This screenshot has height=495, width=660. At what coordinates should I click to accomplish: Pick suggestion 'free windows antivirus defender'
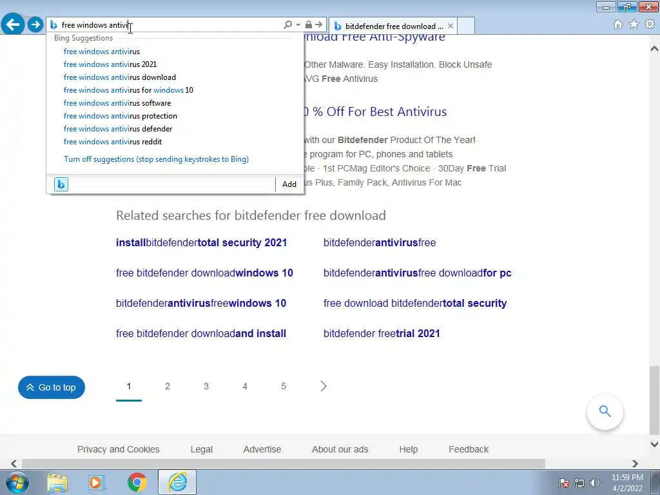click(x=118, y=129)
